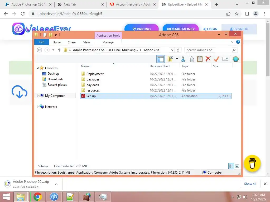This screenshot has width=270, height=202.
Task: Click the orange checkmark Properties icon
Action: (216, 59)
